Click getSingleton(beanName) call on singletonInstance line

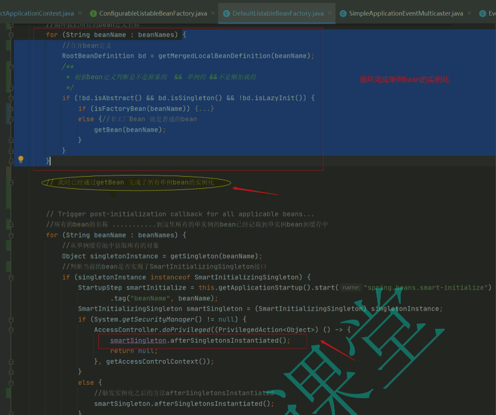[214, 256]
